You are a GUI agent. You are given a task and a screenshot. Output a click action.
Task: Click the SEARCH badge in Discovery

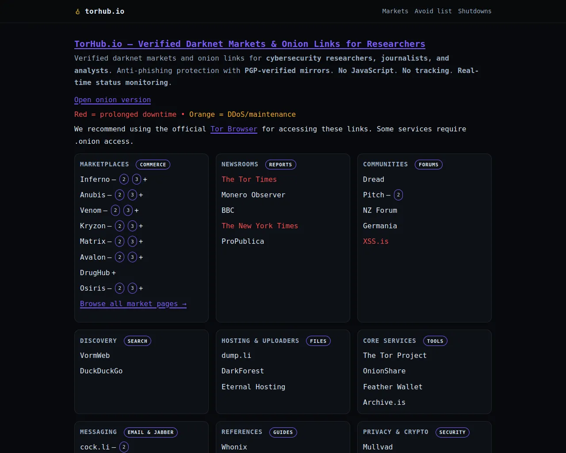[138, 341]
